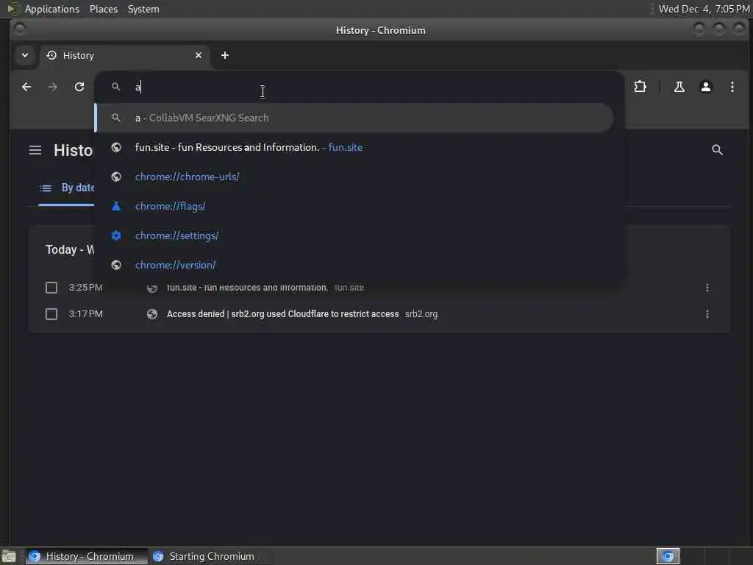753x565 pixels.
Task: Click the workspace switcher Chromium thumbnail
Action: tap(668, 556)
